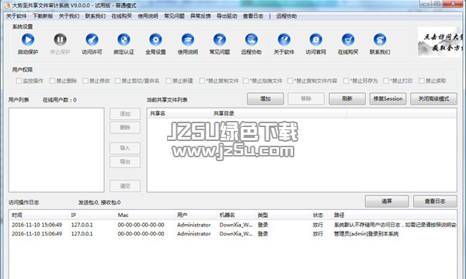The height and width of the screenshot is (279, 466).
Task: Select log row starting 系统默认不存储用户访问日志
Action: click(x=233, y=225)
